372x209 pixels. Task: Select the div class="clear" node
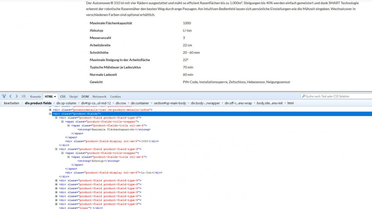(81, 208)
